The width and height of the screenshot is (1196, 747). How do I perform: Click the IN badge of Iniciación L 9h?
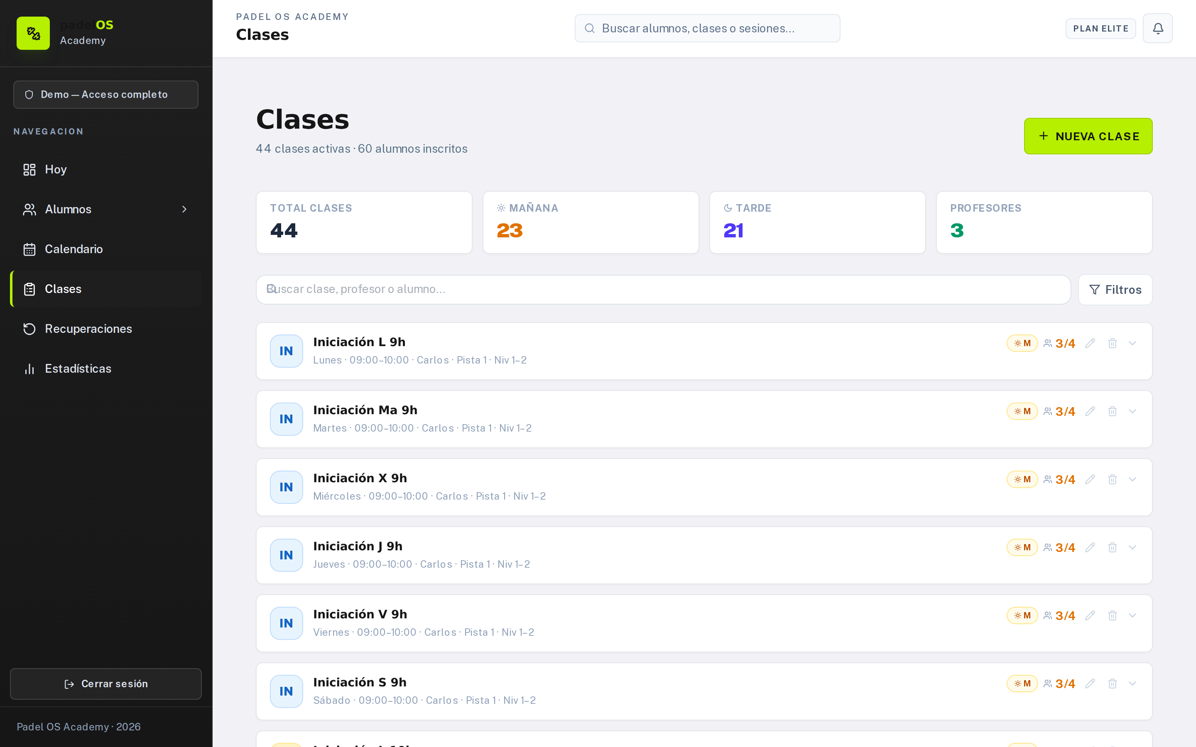[x=286, y=351]
